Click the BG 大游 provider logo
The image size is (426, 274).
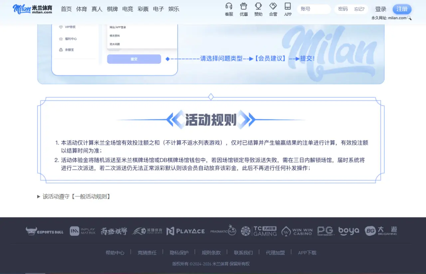381,231
